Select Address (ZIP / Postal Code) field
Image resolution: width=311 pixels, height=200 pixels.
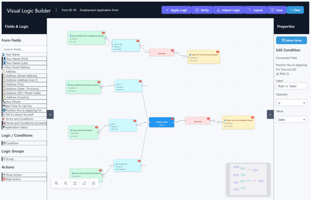point(24,93)
